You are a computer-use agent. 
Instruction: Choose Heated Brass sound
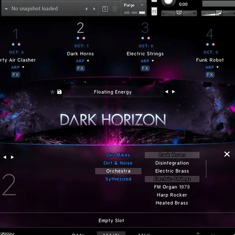tap(172, 203)
